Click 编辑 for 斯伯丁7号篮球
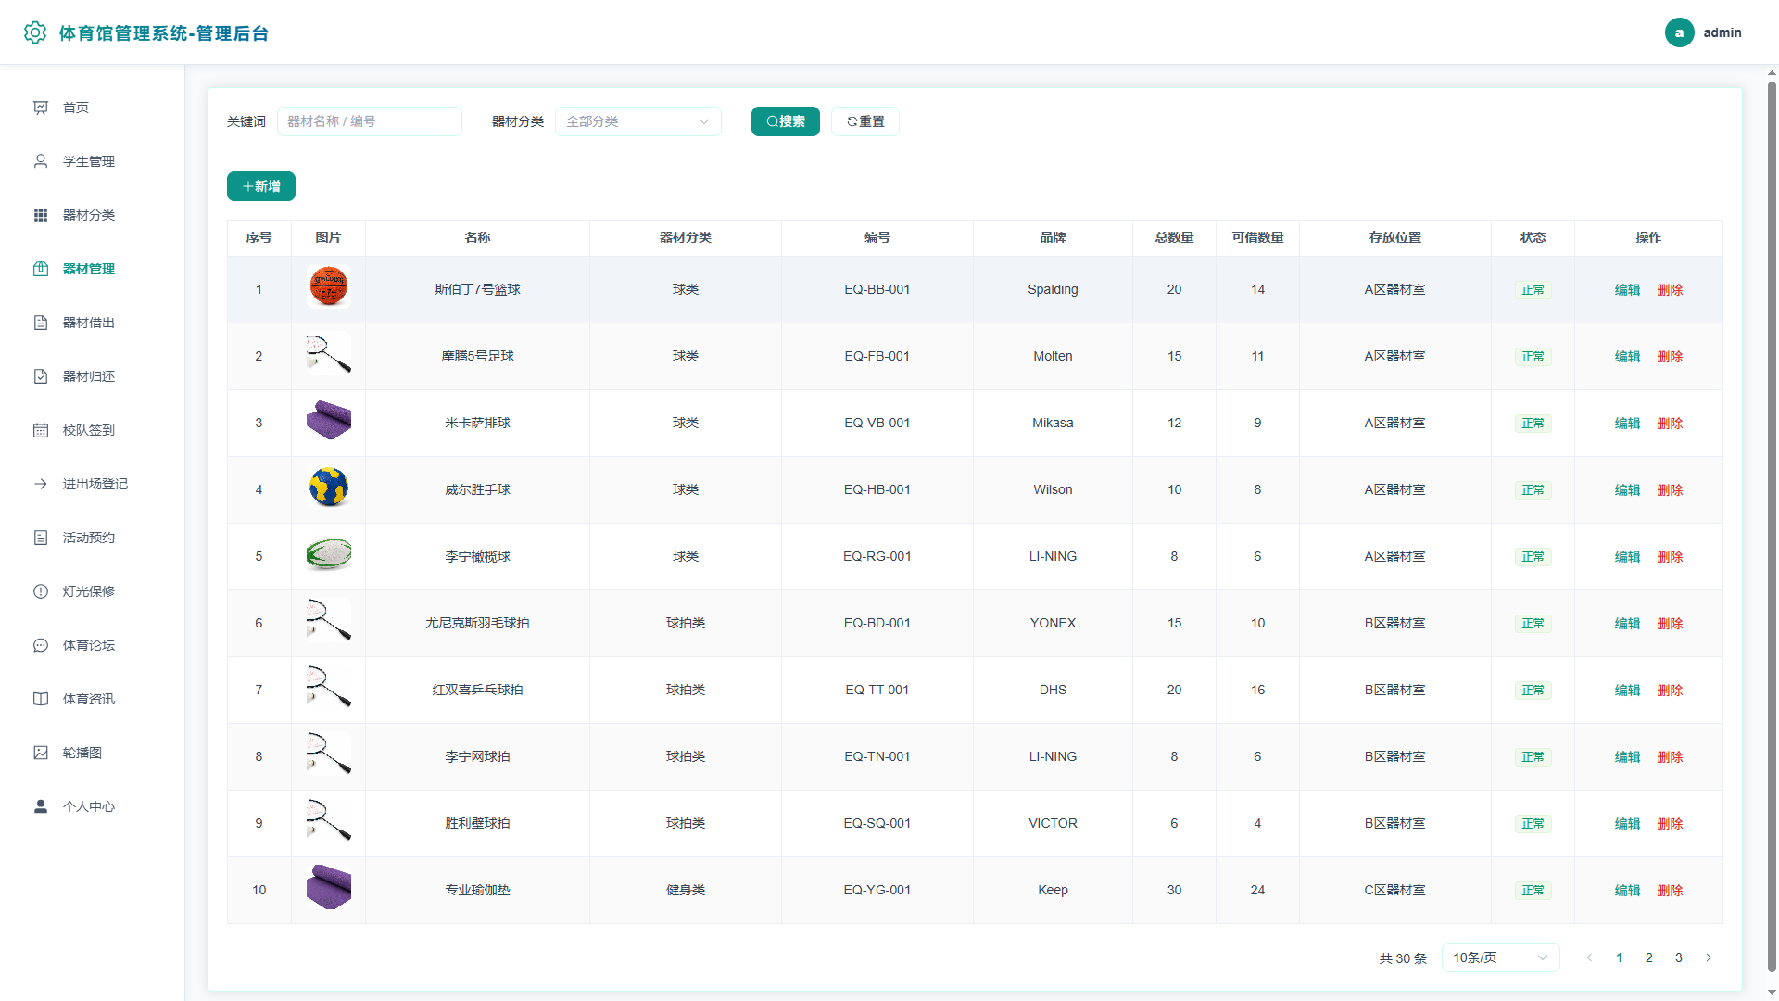Image resolution: width=1779 pixels, height=1001 pixels. click(x=1627, y=290)
